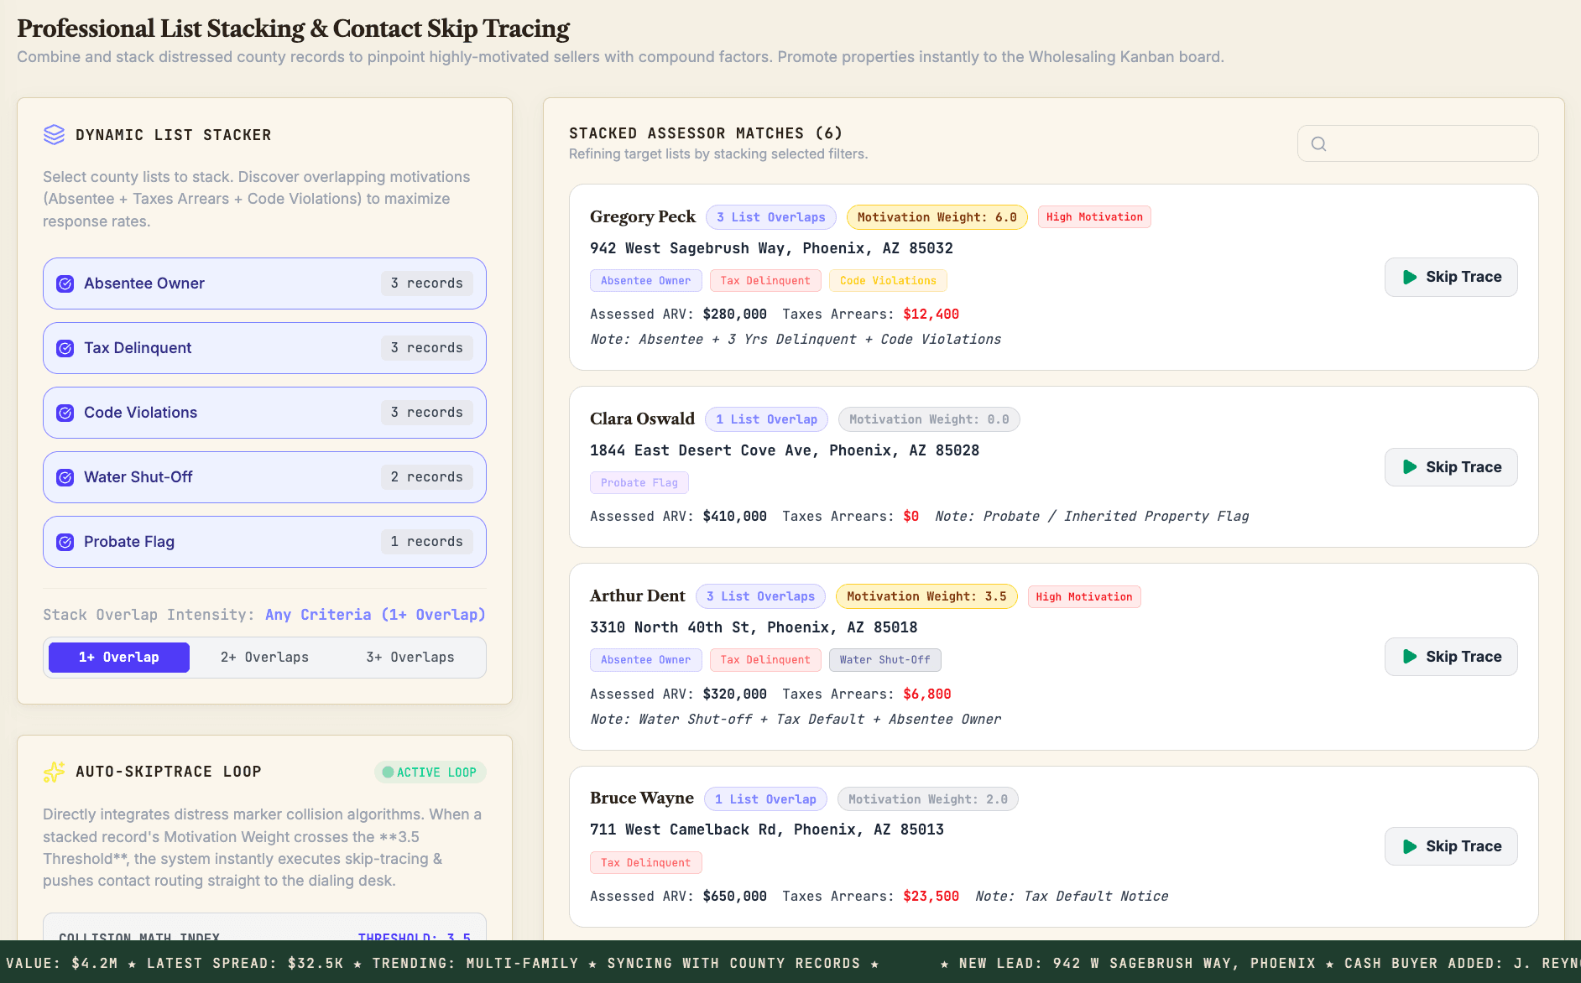Screen dimensions: 1581x983
Task: Click the 711 West Camelback Rd address
Action: click(x=767, y=830)
